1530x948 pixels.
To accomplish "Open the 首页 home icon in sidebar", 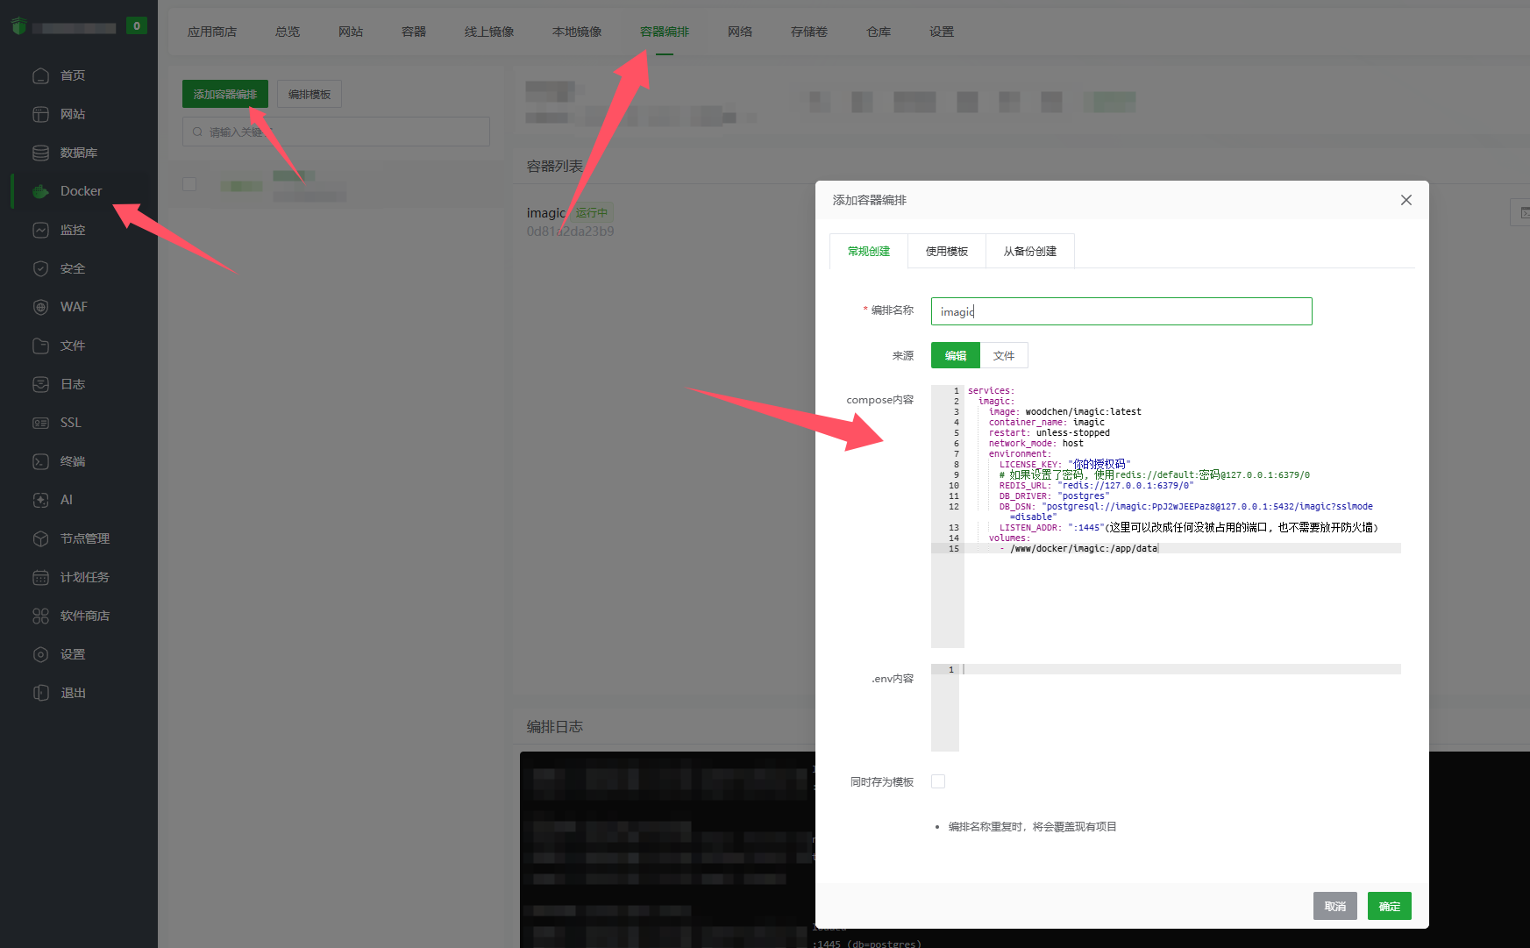I will point(40,75).
